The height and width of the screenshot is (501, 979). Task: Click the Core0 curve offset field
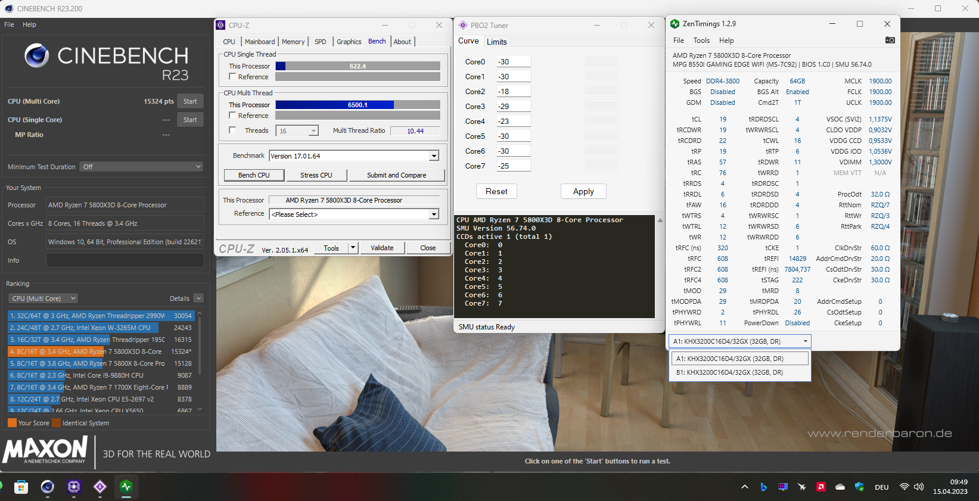point(514,62)
